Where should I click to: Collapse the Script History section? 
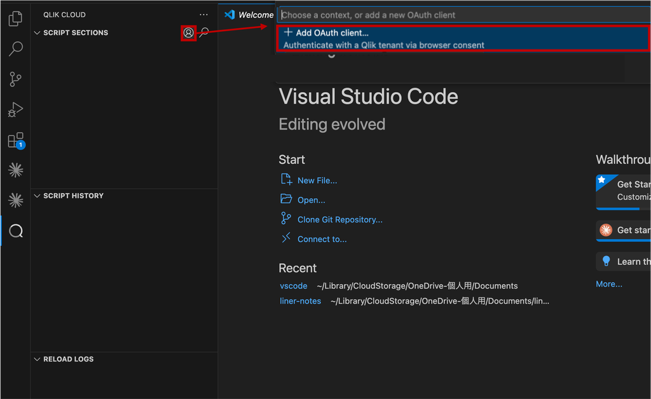point(37,196)
